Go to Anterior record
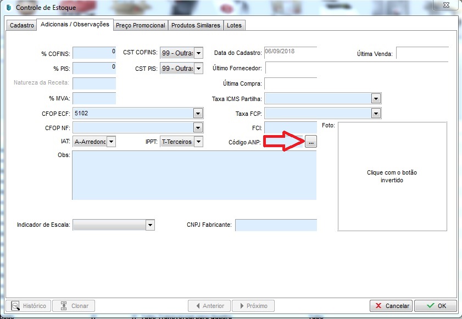This screenshot has height=319, width=462. click(209, 306)
